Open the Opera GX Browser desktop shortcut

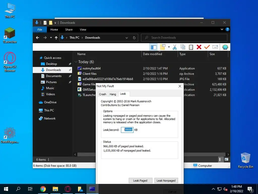point(10,62)
